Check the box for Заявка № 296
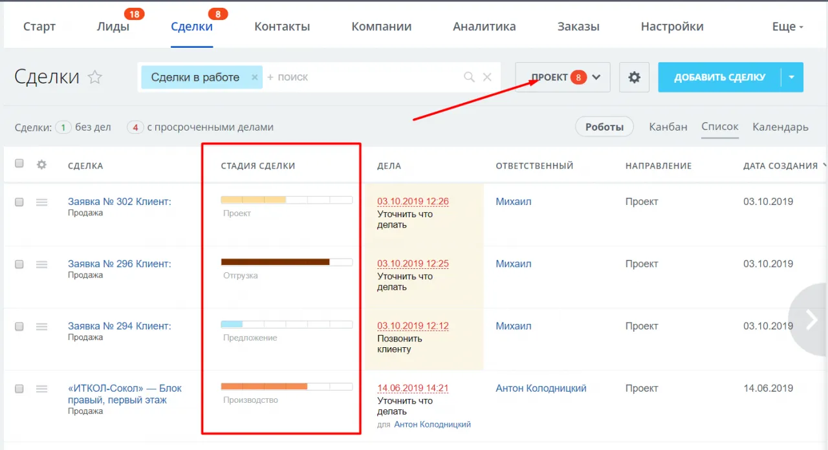Screen dimensions: 828x450 pos(19,264)
